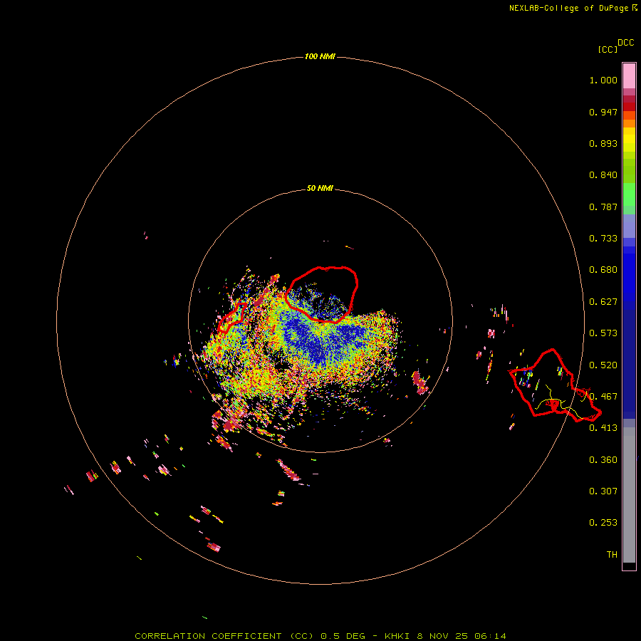Click the DCC label above the color scale
641x641 pixels.
(625, 43)
